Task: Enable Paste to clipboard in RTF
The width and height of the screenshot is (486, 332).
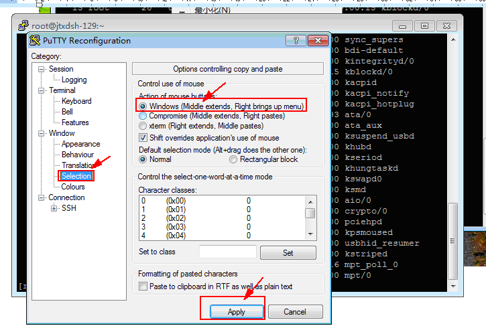Action: [x=143, y=286]
